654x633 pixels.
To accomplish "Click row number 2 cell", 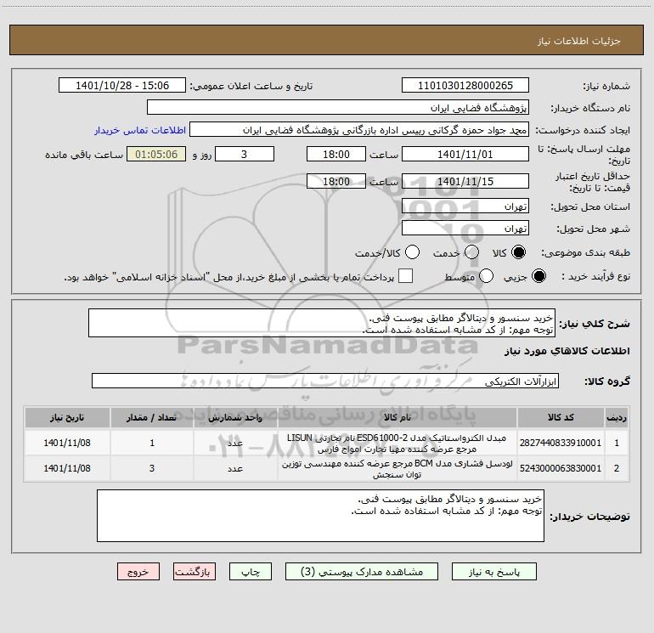I will pos(617,469).
